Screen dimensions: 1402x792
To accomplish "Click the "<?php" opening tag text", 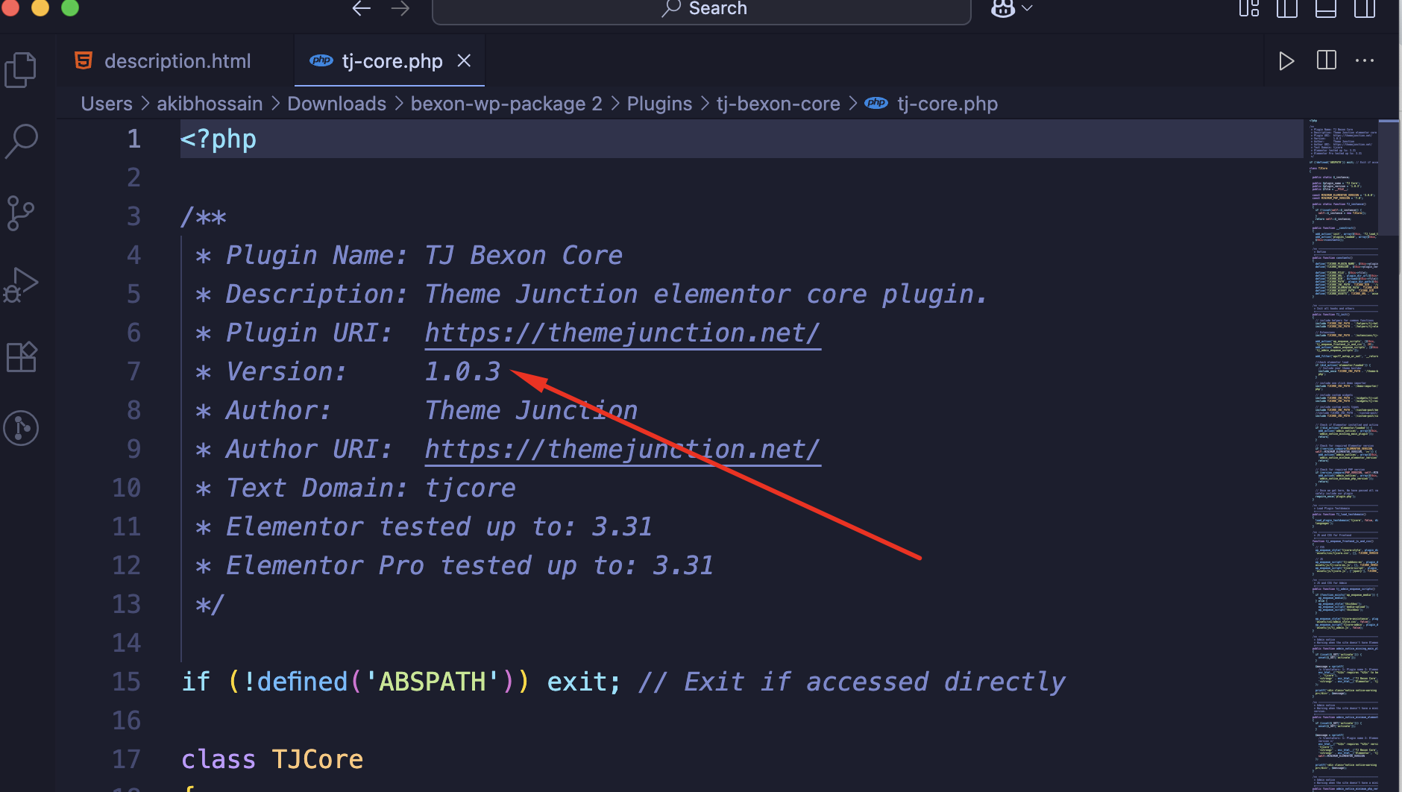I will (219, 139).
